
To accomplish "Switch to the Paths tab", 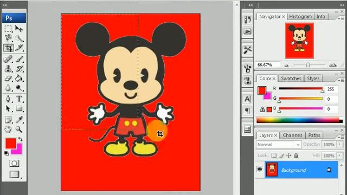I will pyautogui.click(x=314, y=135).
